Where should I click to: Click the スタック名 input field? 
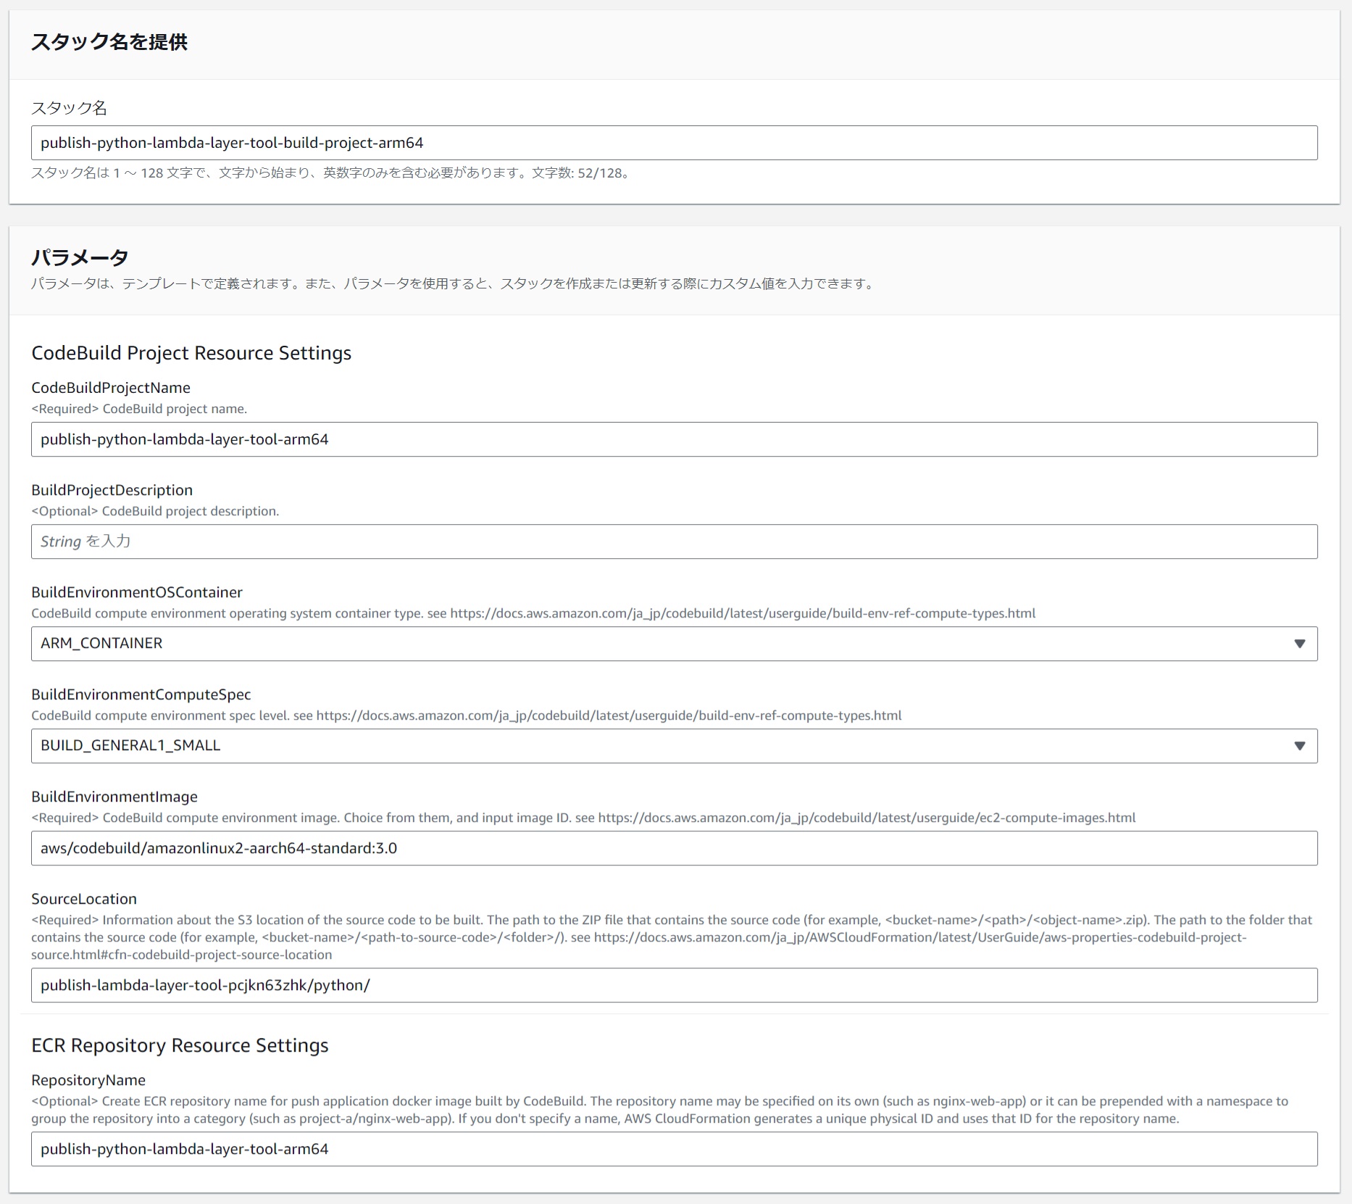674,143
